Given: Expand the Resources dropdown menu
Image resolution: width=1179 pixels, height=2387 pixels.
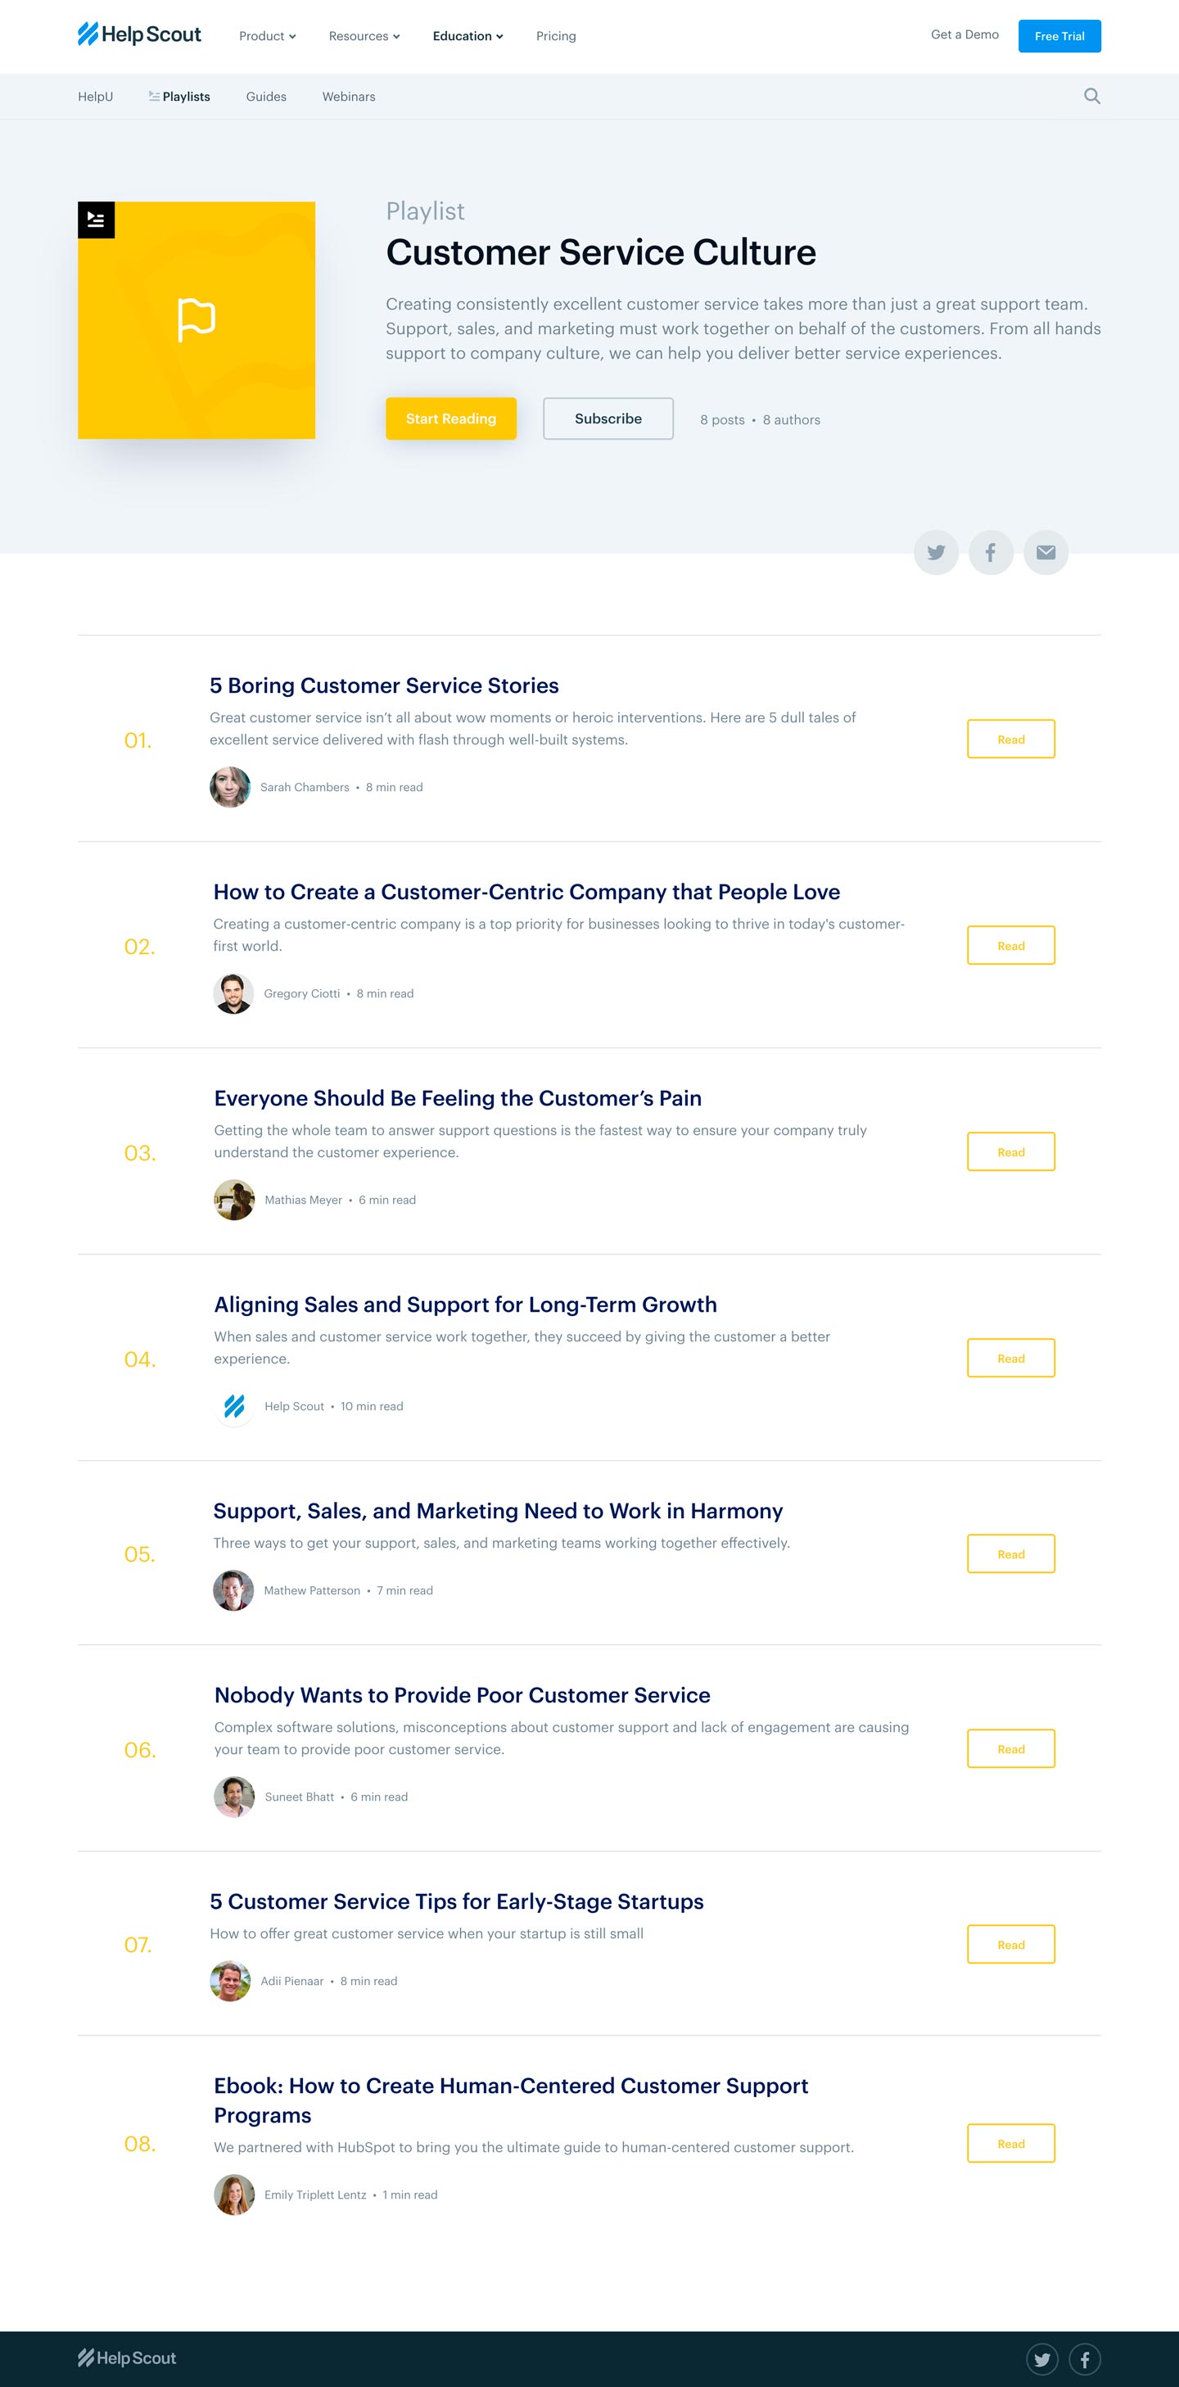Looking at the screenshot, I should coord(364,36).
